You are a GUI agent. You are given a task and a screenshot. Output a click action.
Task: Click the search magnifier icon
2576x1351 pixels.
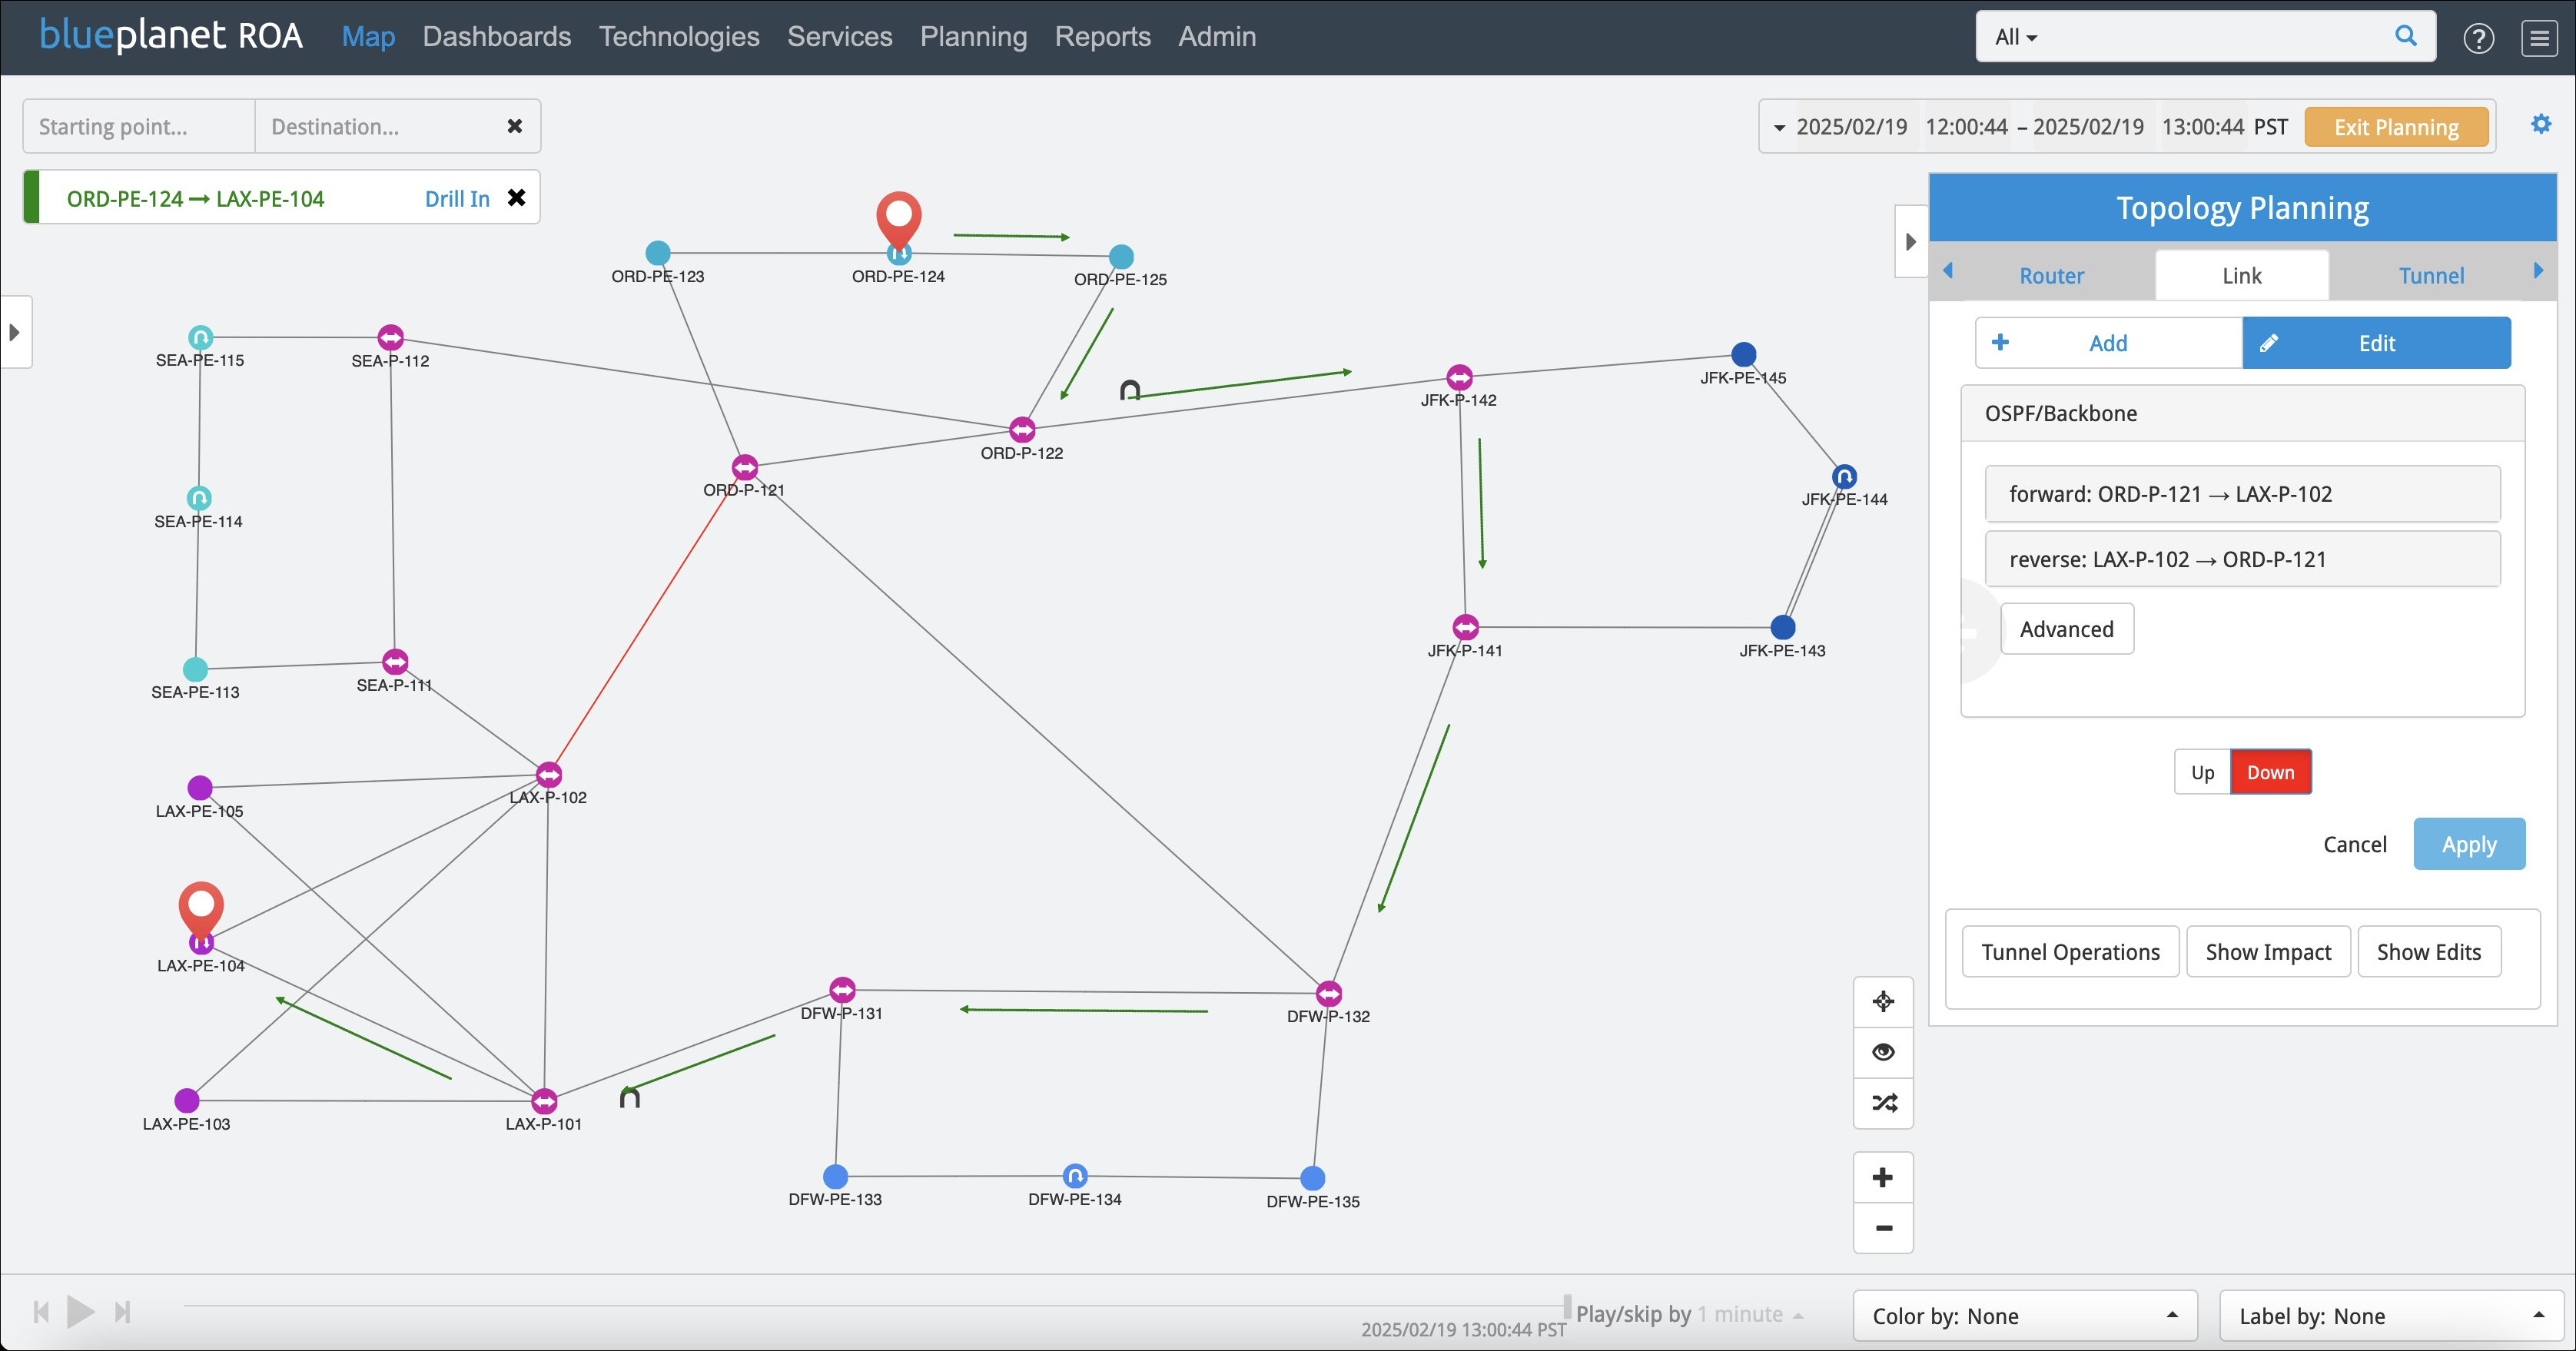click(x=2406, y=36)
